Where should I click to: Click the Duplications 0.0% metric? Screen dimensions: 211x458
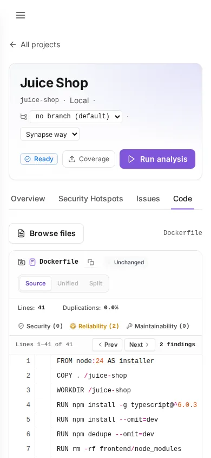click(90, 308)
